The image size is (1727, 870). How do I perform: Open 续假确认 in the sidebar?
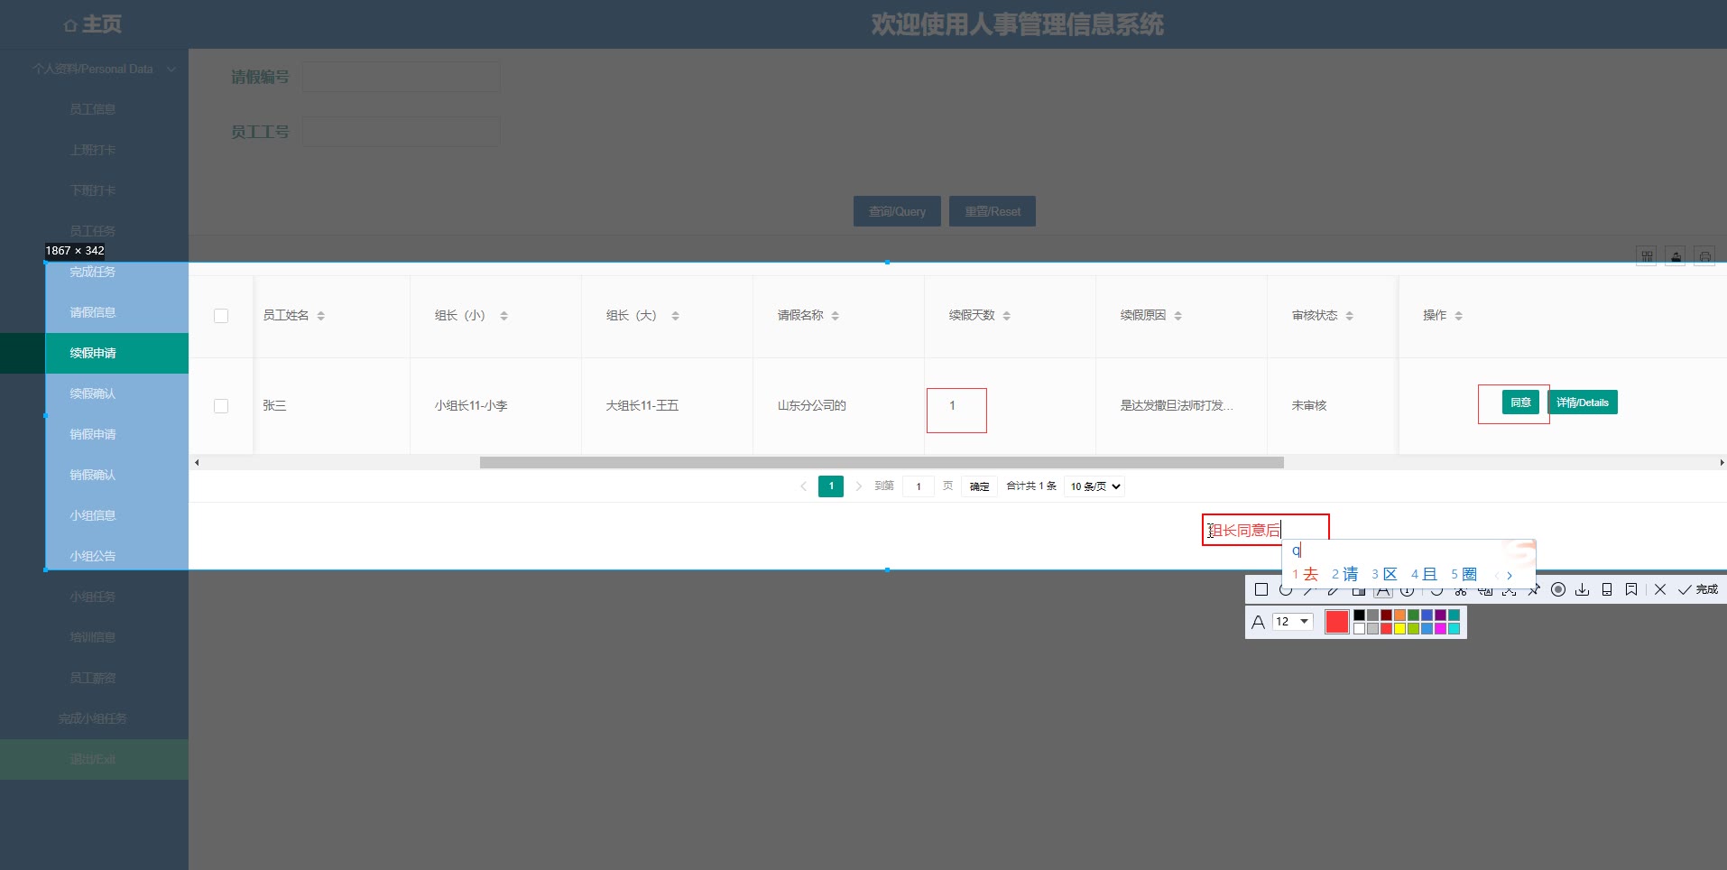(93, 393)
